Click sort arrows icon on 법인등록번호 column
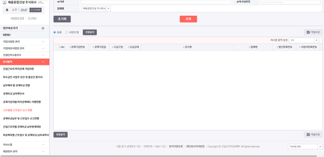 pos(277,47)
